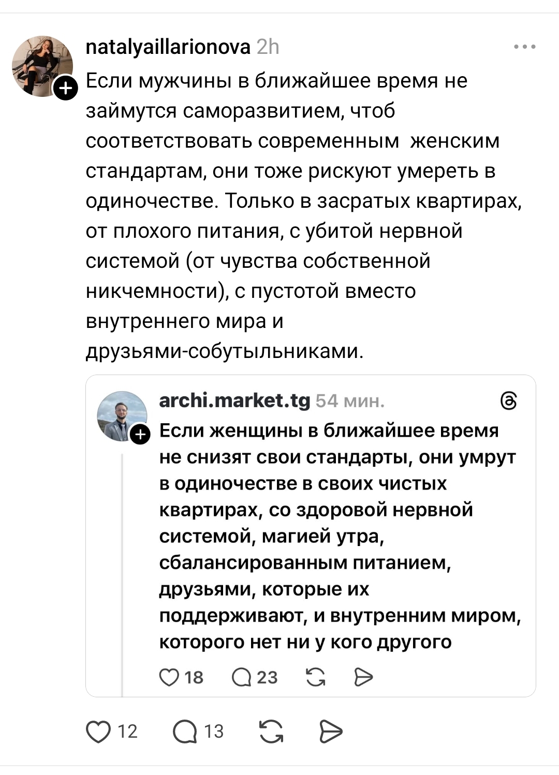Follow archi.market.tg using plus badge
The width and height of the screenshot is (559, 775).
click(x=139, y=435)
